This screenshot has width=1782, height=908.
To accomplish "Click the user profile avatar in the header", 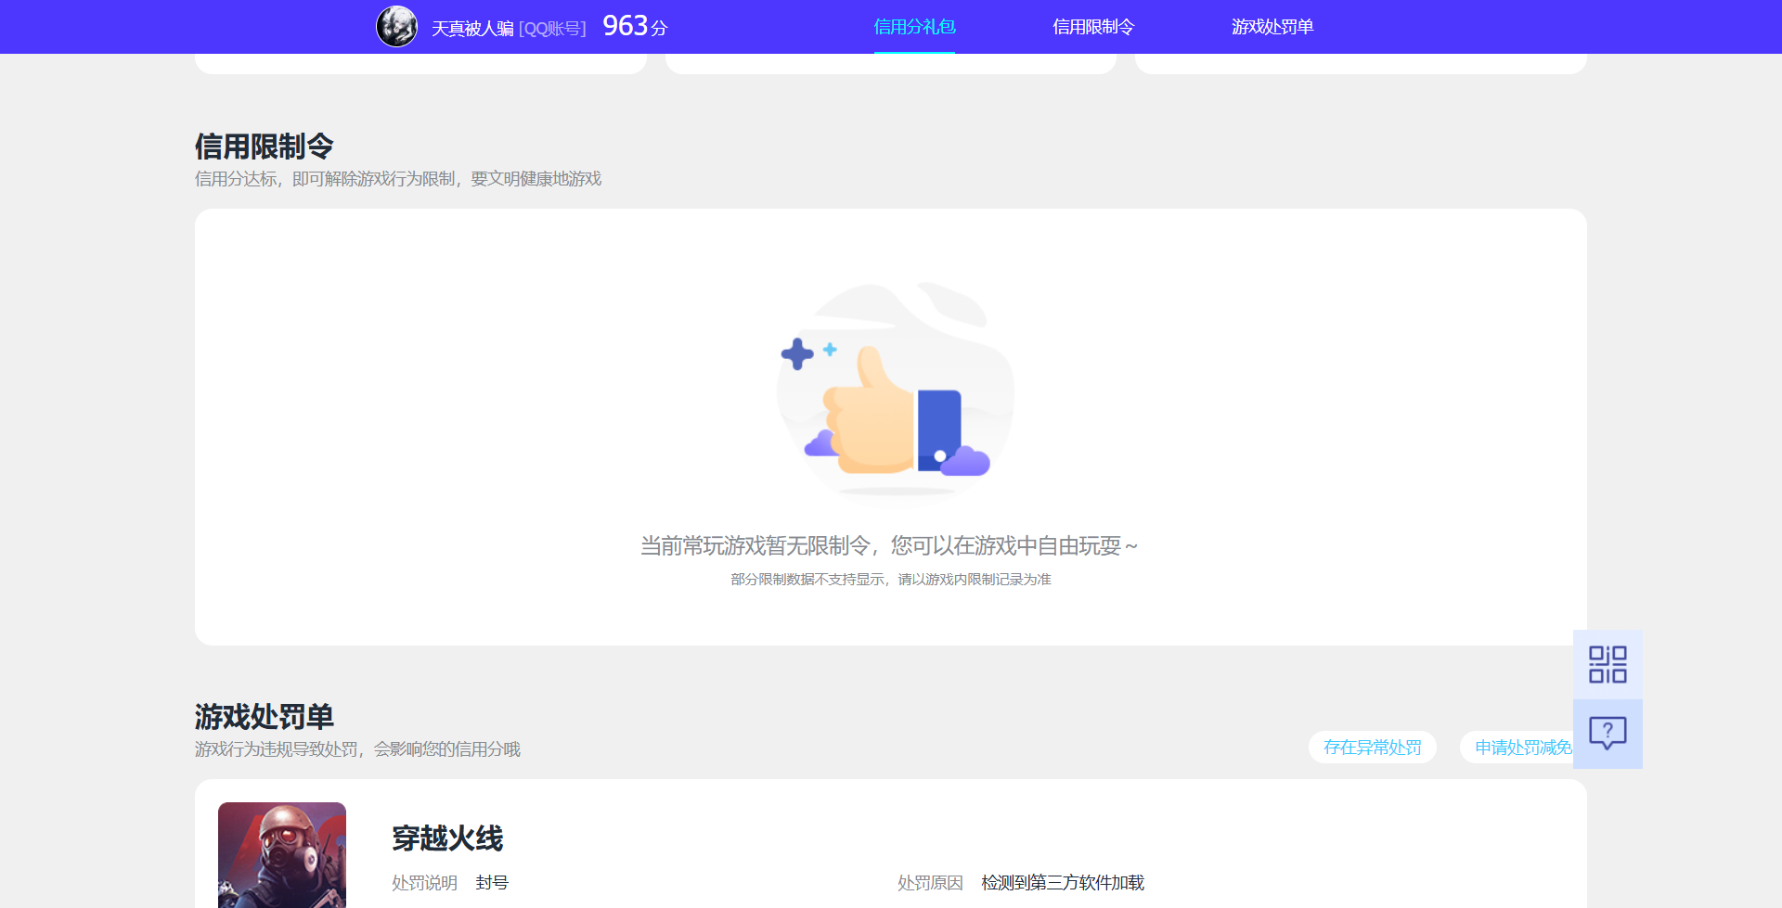I will (397, 26).
